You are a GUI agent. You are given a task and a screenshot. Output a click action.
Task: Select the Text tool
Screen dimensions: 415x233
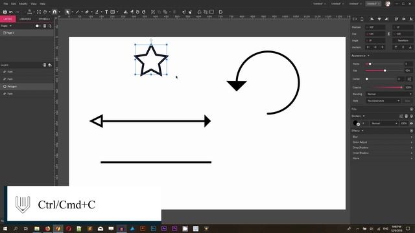(x=106, y=12)
